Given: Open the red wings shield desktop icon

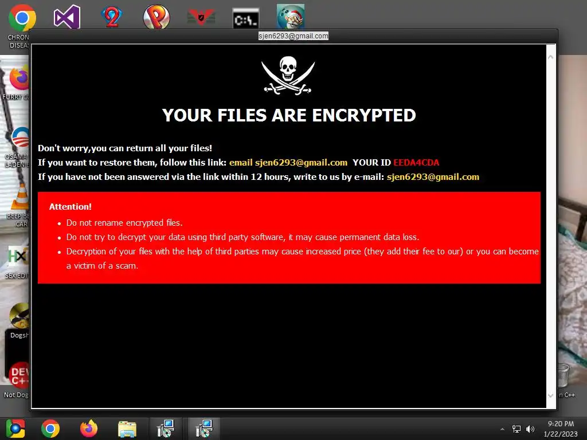Looking at the screenshot, I should [201, 17].
